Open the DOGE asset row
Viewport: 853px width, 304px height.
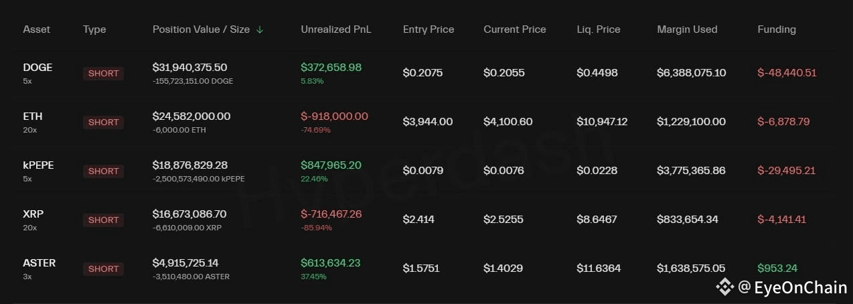37,68
